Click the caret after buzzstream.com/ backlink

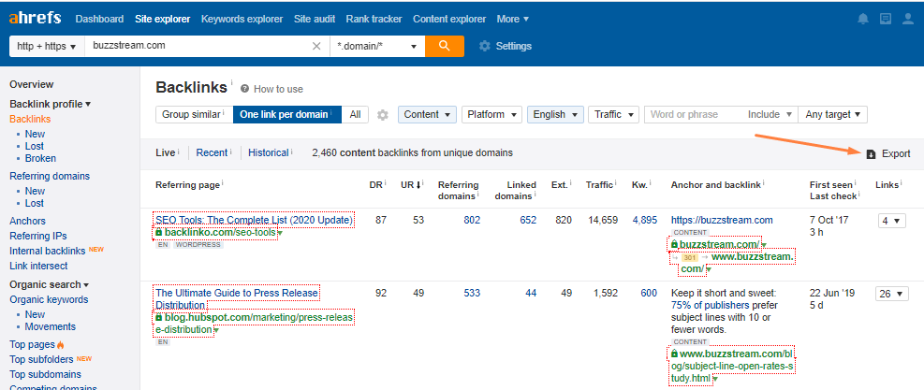click(764, 244)
